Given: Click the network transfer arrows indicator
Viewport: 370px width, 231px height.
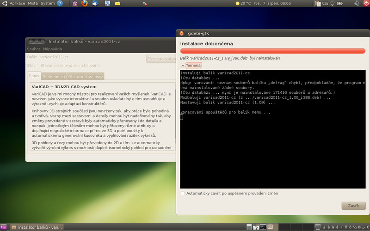Looking at the screenshot, I should click(145, 3).
